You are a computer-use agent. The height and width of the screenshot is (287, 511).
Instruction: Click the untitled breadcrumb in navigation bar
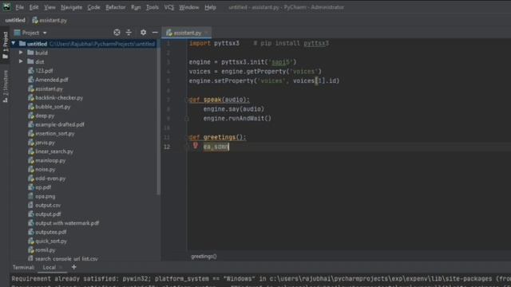pyautogui.click(x=15, y=20)
